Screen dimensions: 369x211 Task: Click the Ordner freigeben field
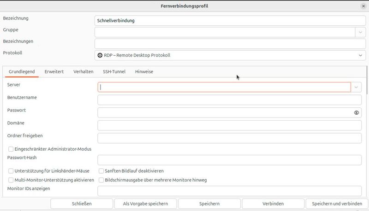click(x=229, y=138)
